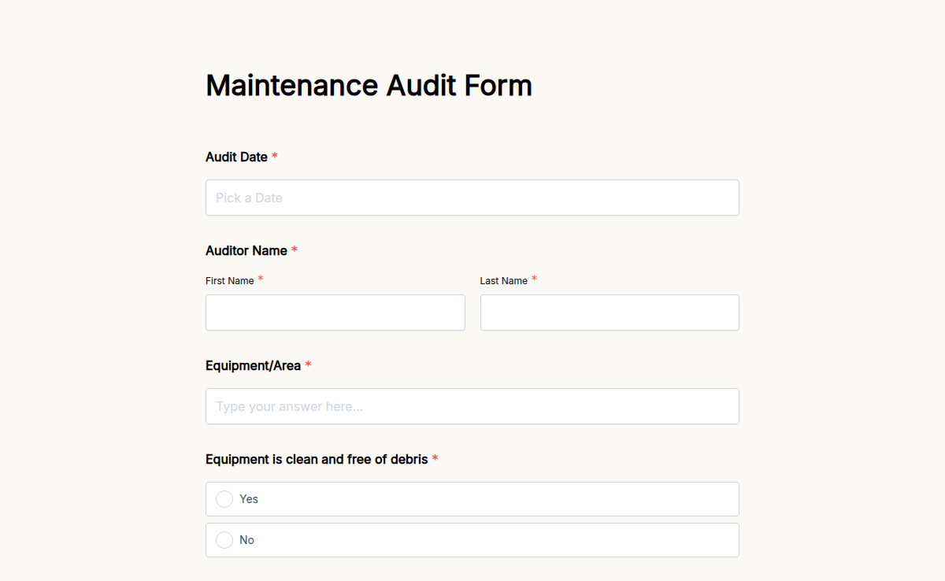Click the Equipment/Area answer field
945x581 pixels.
[x=472, y=406]
